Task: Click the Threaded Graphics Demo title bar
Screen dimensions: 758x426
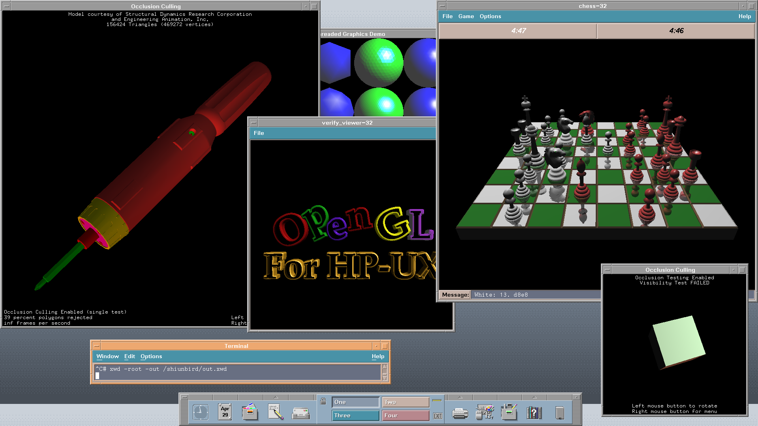Action: [x=378, y=34]
